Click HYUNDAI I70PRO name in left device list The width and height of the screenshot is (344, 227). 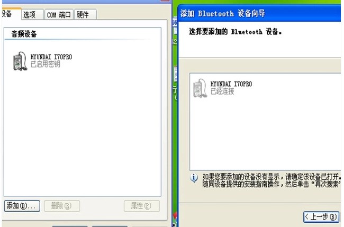(x=51, y=57)
